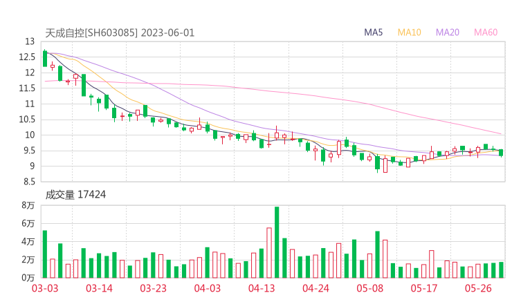Click the first green candlestick at 03-03
This screenshot has width=512, height=304.
[x=45, y=59]
